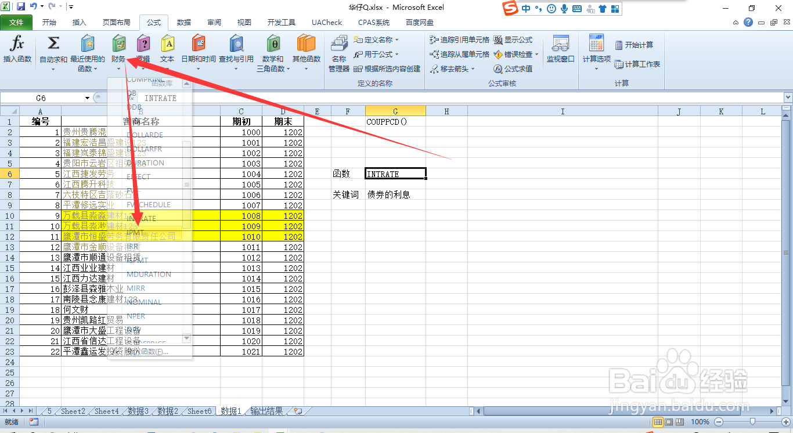Expand the formula bar at right edge

click(788, 98)
